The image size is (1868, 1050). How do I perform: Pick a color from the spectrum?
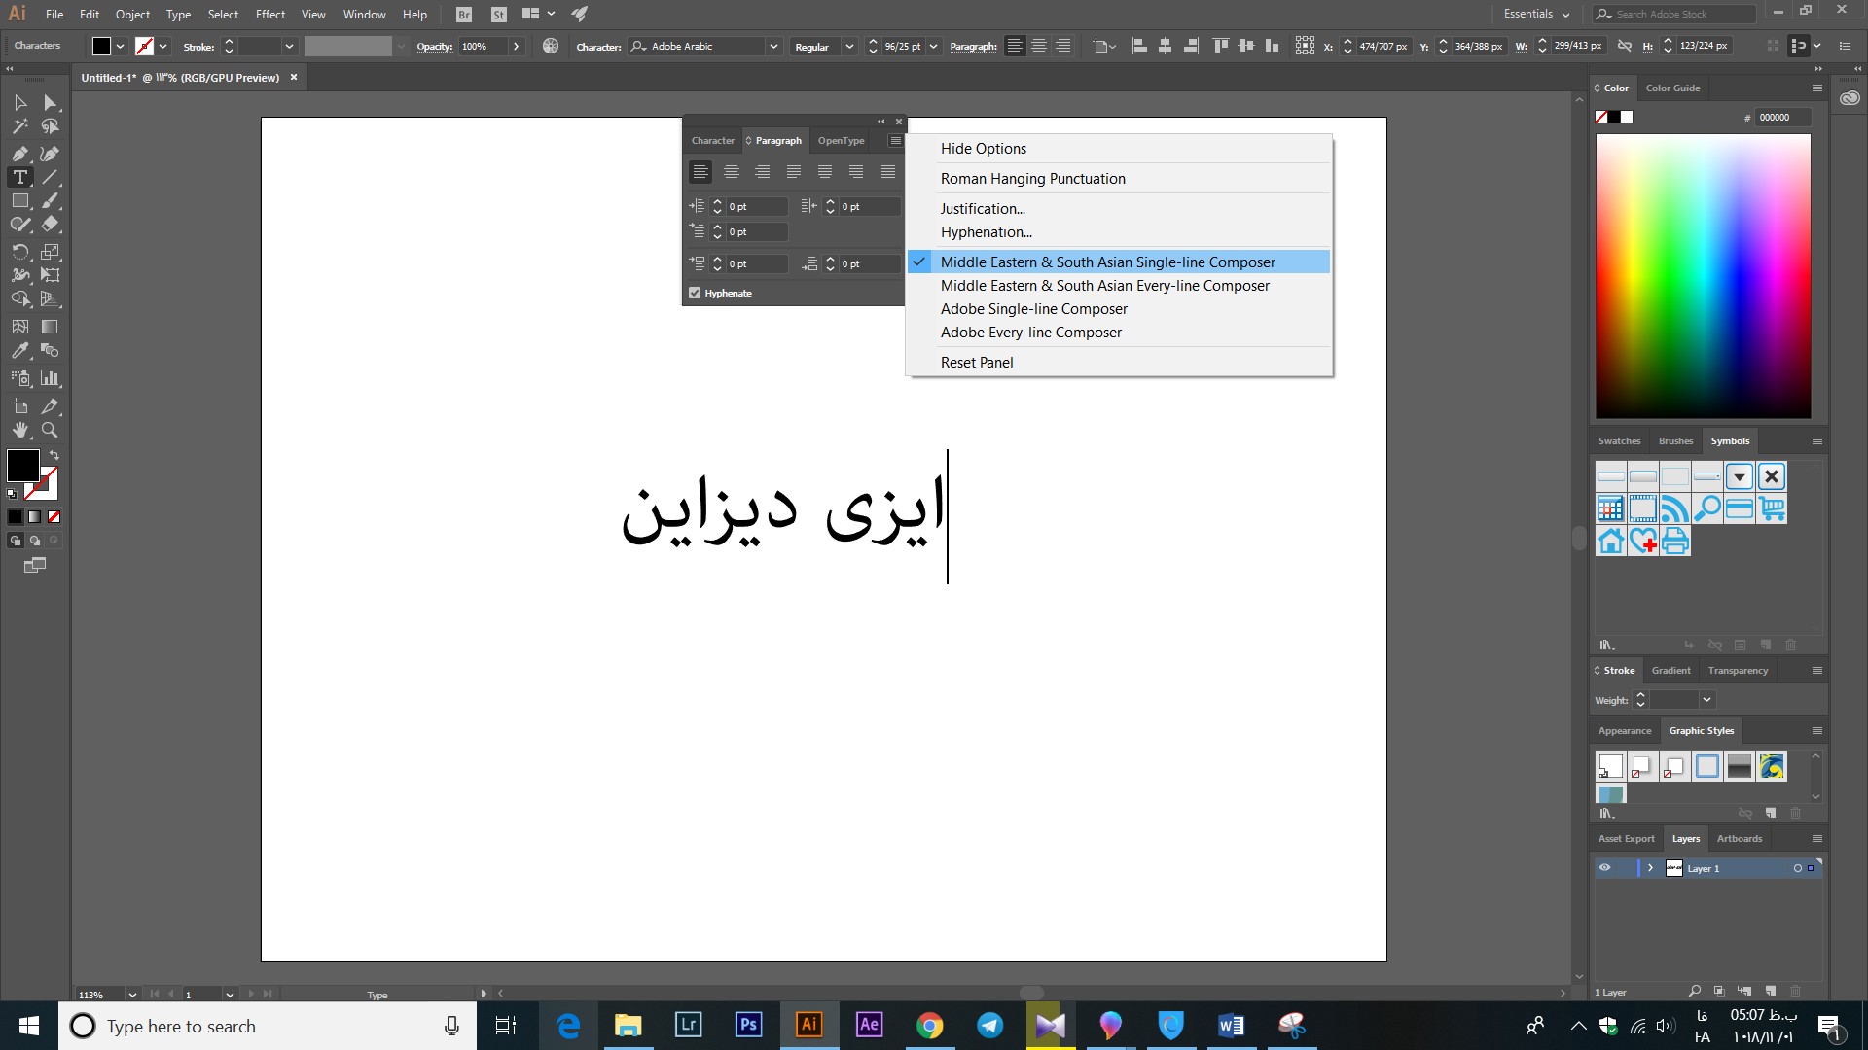(1703, 276)
